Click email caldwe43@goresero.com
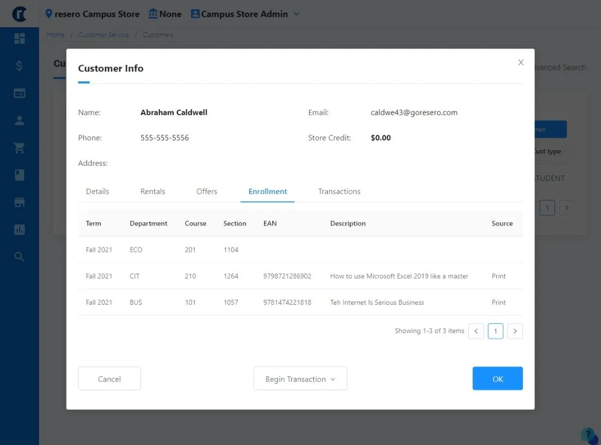This screenshot has height=445, width=601. [x=414, y=112]
